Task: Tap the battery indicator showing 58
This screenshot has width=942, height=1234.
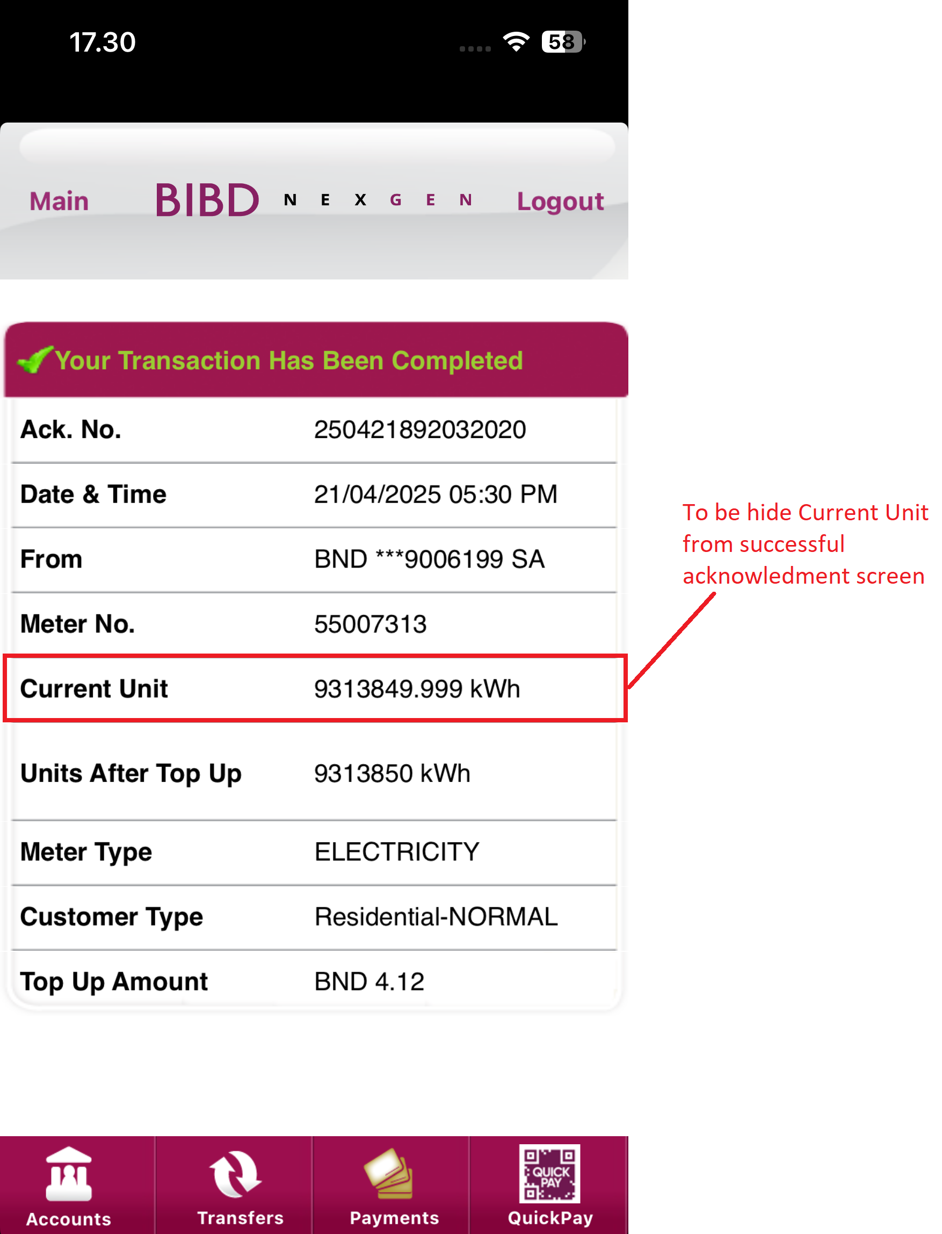Action: [x=563, y=42]
